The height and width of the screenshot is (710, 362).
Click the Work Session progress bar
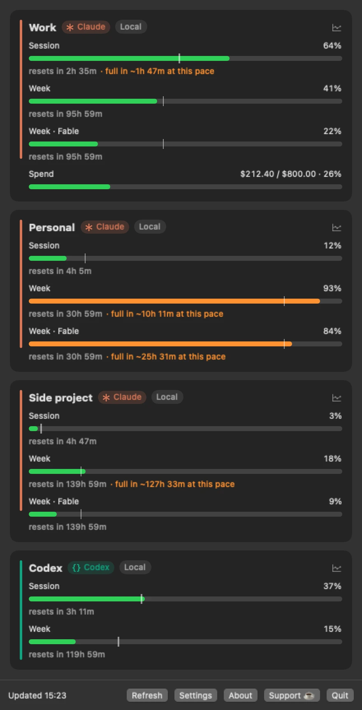tap(186, 58)
